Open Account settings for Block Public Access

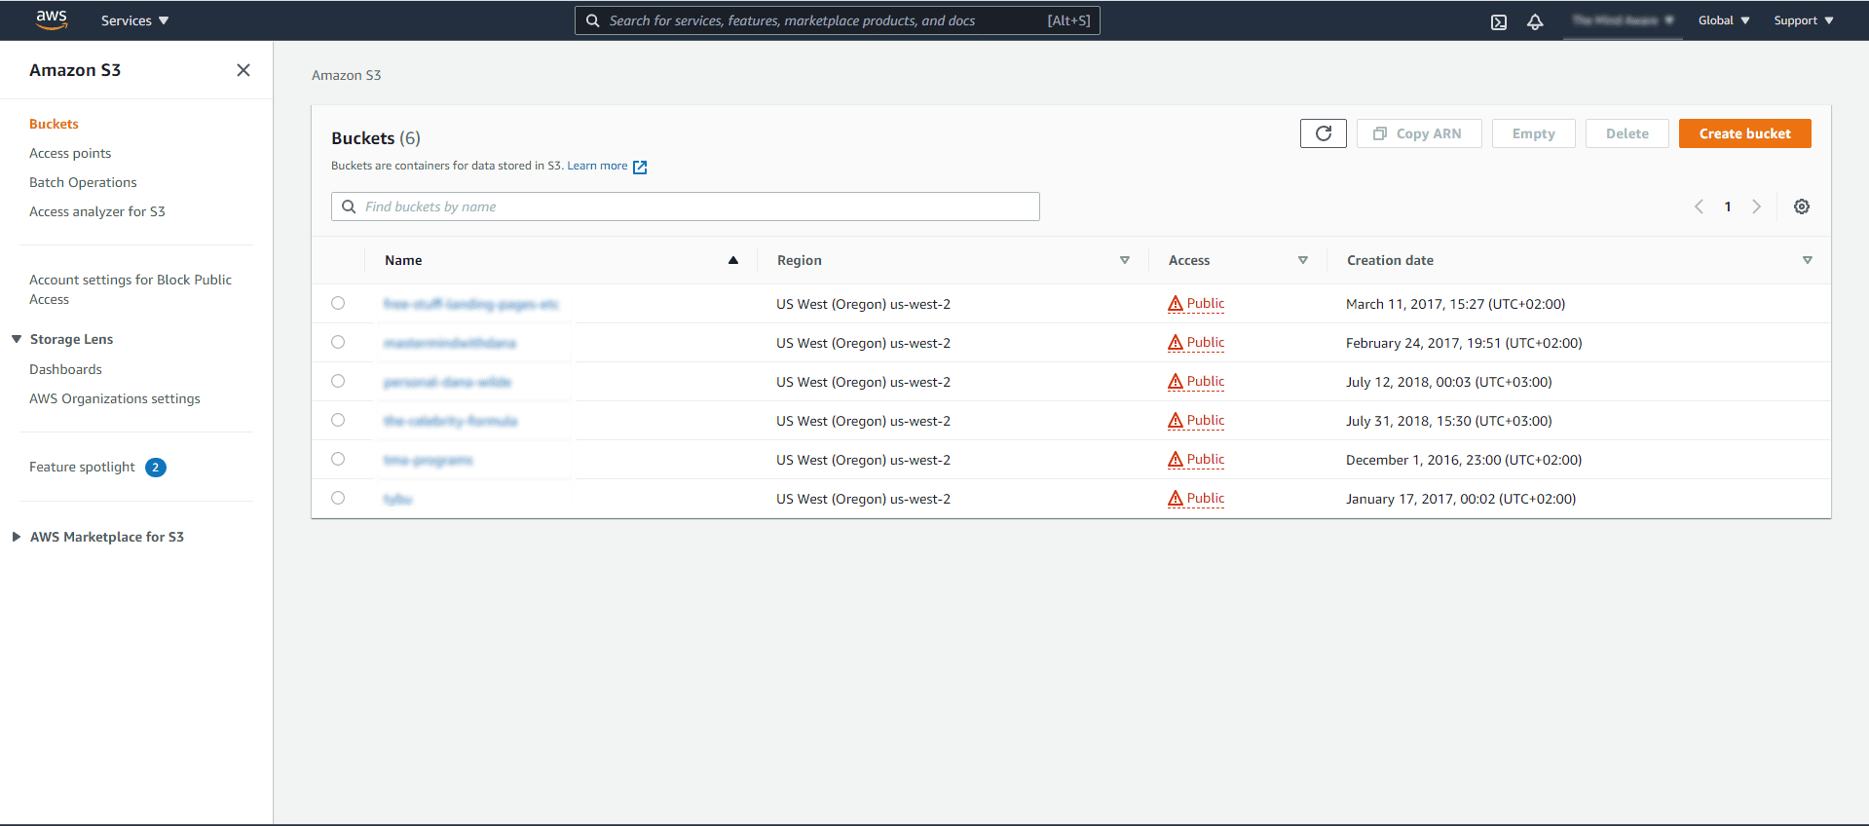pos(131,289)
